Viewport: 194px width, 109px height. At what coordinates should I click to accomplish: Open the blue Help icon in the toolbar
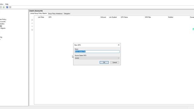[x=7, y=7]
